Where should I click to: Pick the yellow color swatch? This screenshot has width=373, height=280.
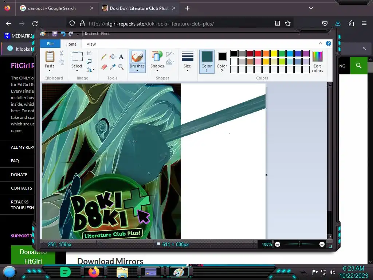click(x=274, y=54)
